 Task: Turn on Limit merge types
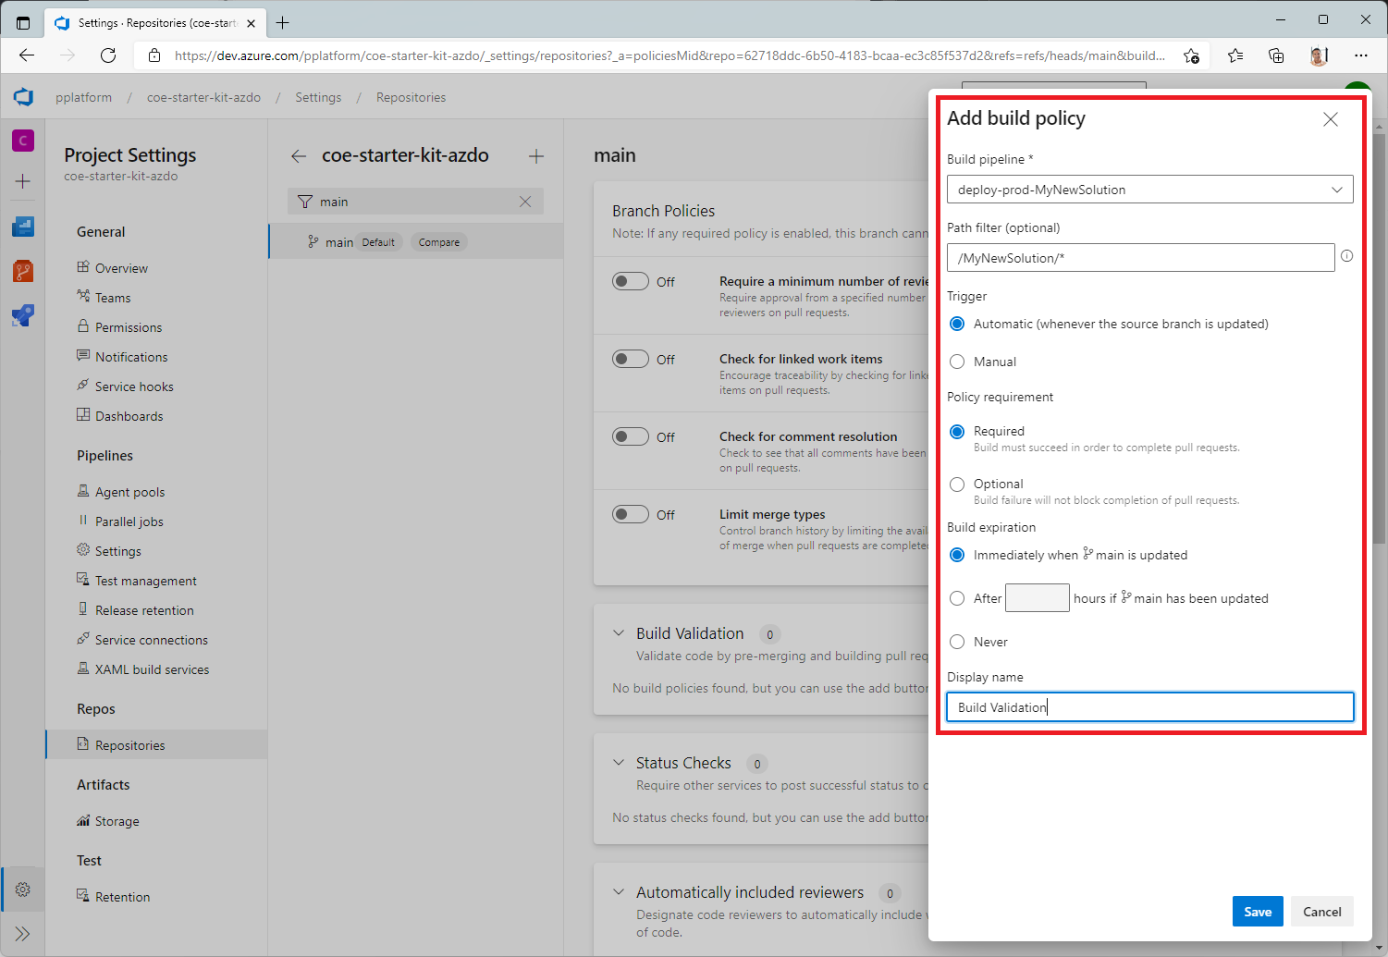[x=631, y=514]
